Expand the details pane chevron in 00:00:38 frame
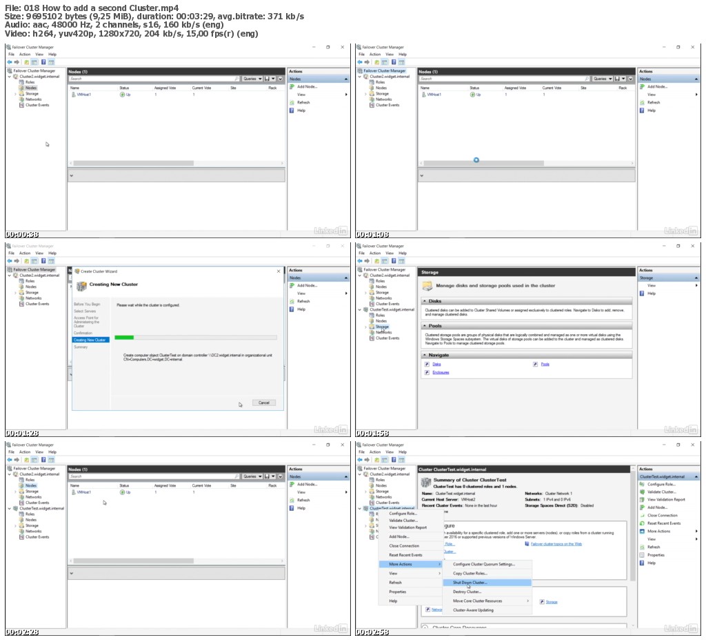 71,175
